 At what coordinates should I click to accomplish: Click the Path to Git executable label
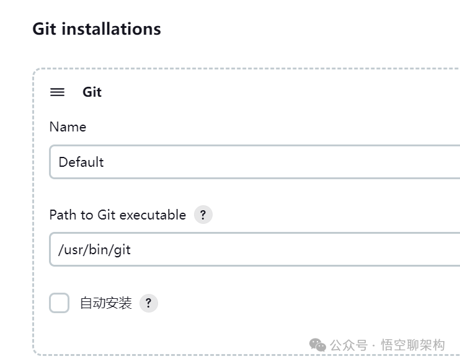(117, 215)
